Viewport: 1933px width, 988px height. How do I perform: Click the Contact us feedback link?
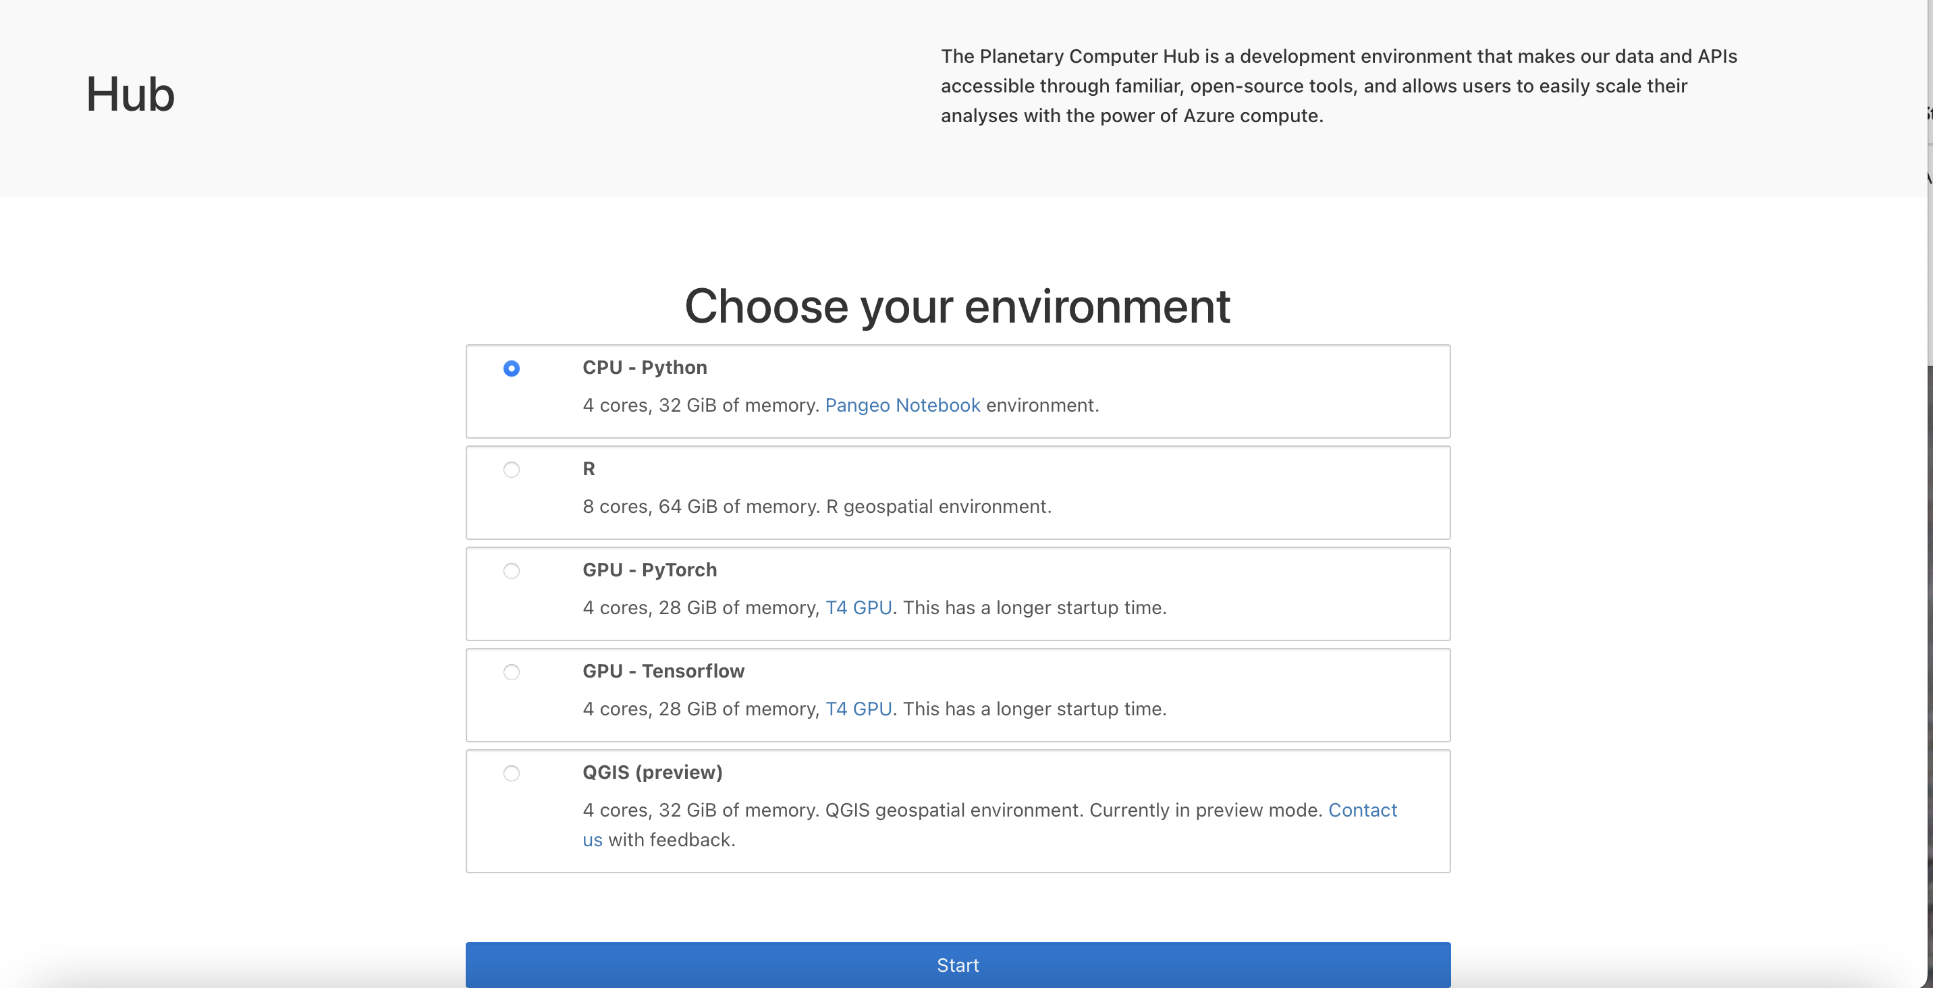1362,811
